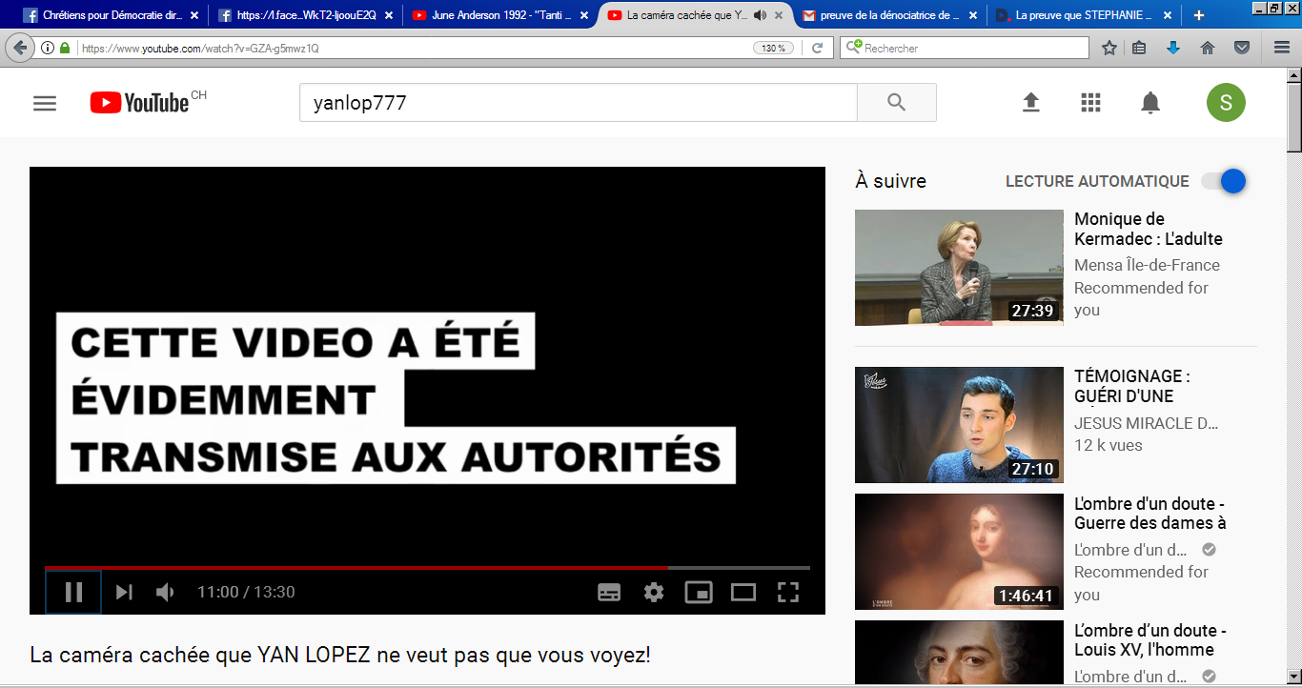Switch to the https://l.face... tab

point(304,15)
